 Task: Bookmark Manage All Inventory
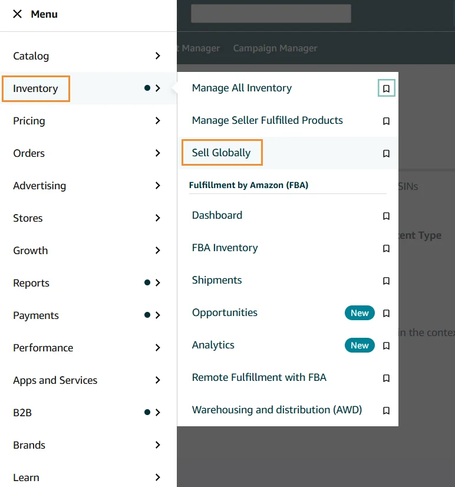pos(387,88)
